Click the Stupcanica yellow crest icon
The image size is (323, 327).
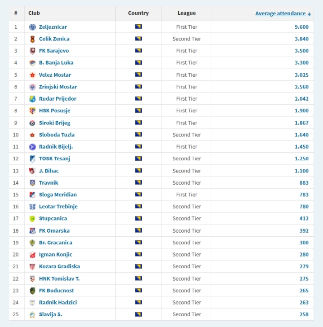[x=32, y=219]
